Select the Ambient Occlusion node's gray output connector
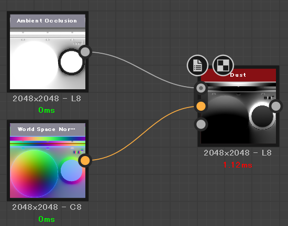 pos(85,52)
